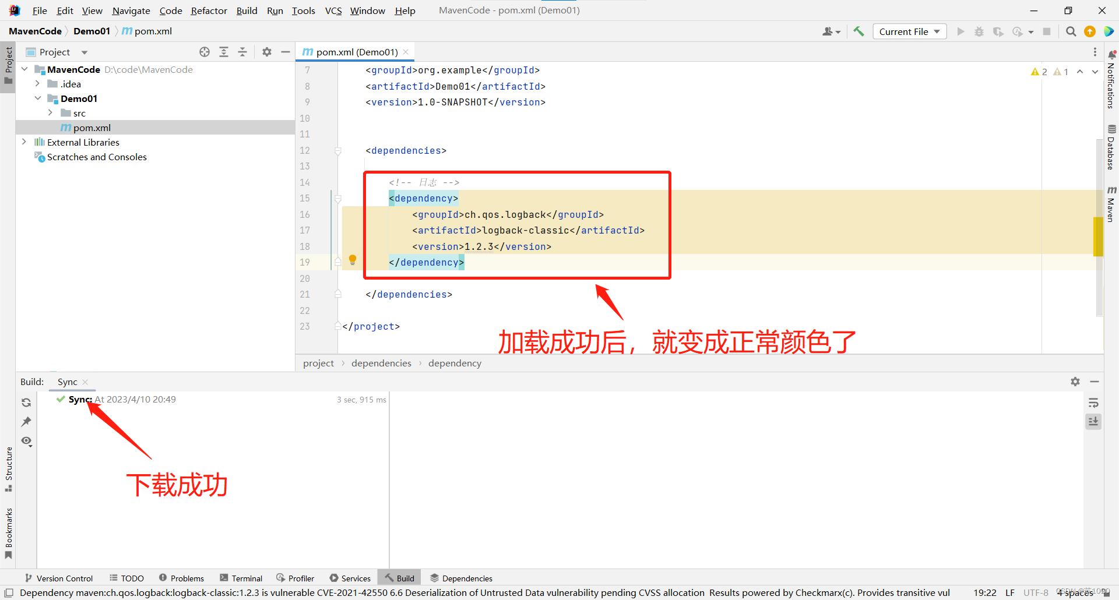Open the Problems tool window

tap(181, 578)
